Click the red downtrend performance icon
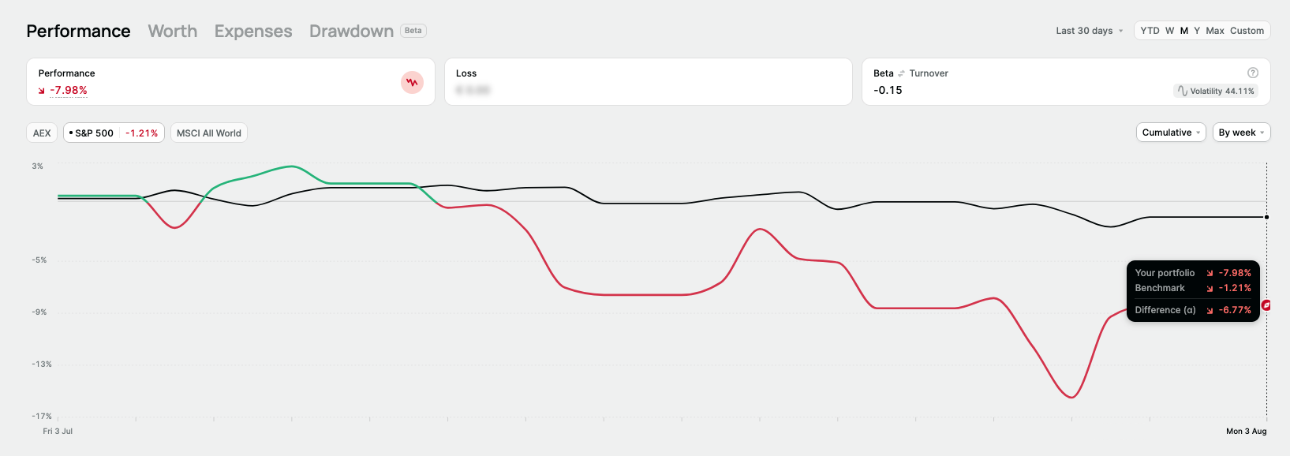The height and width of the screenshot is (456, 1290). [x=412, y=82]
